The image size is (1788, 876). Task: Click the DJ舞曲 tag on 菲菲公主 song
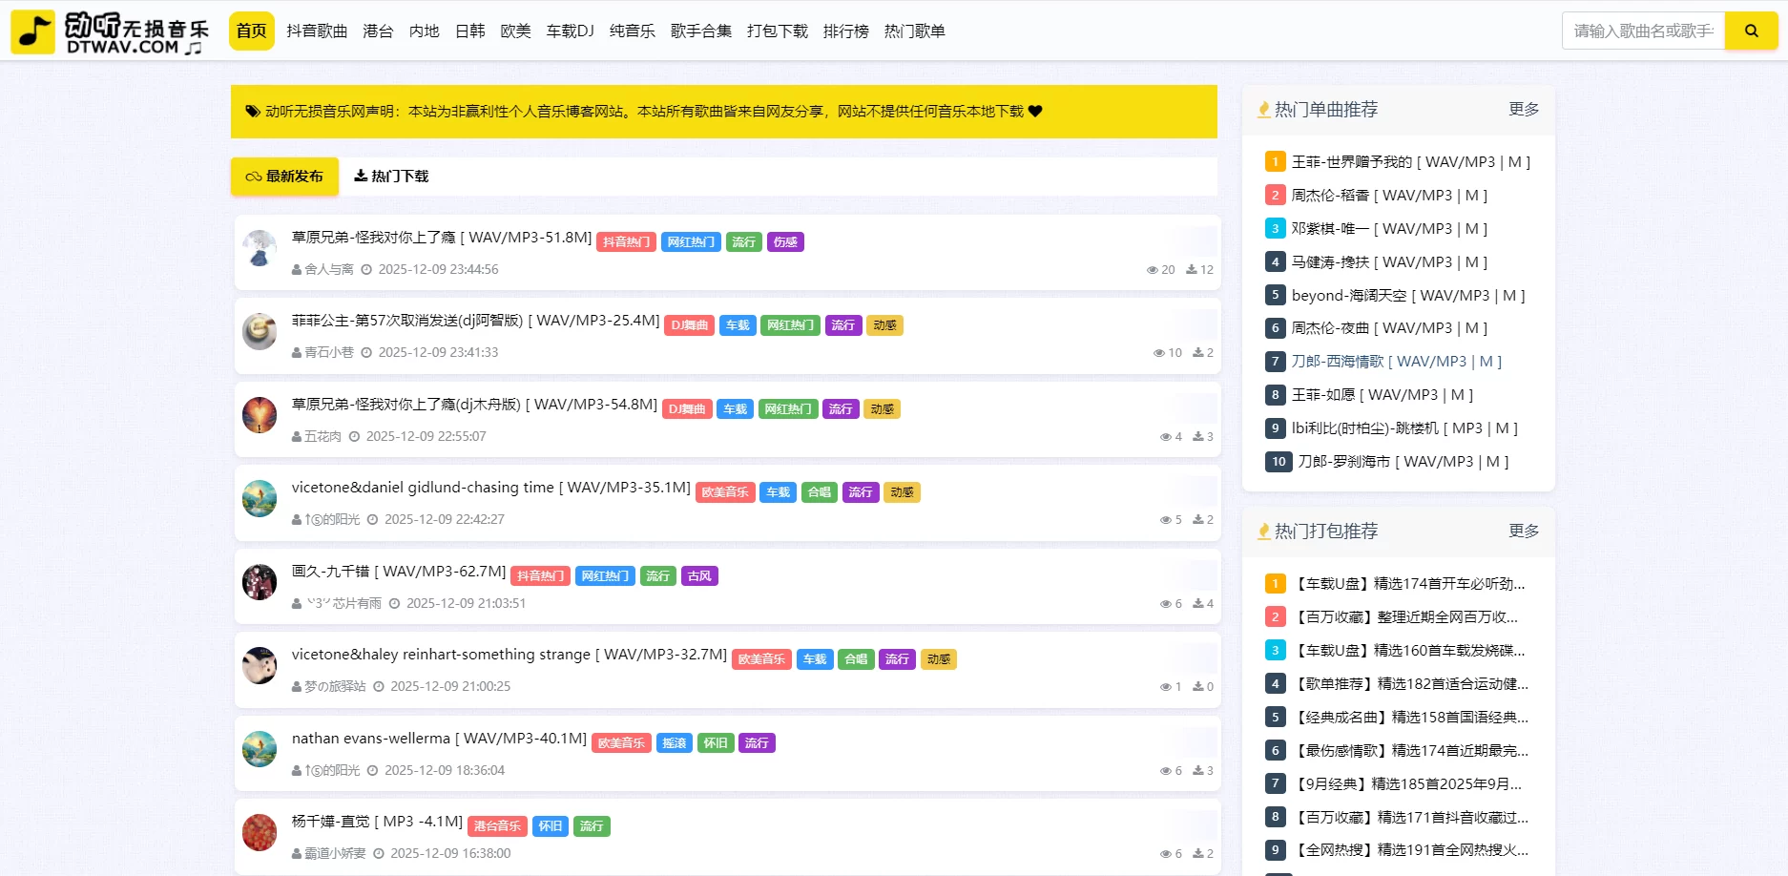pyautogui.click(x=689, y=325)
